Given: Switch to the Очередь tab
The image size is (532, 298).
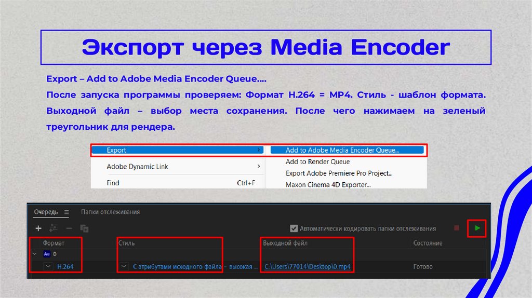Looking at the screenshot, I should coord(46,212).
